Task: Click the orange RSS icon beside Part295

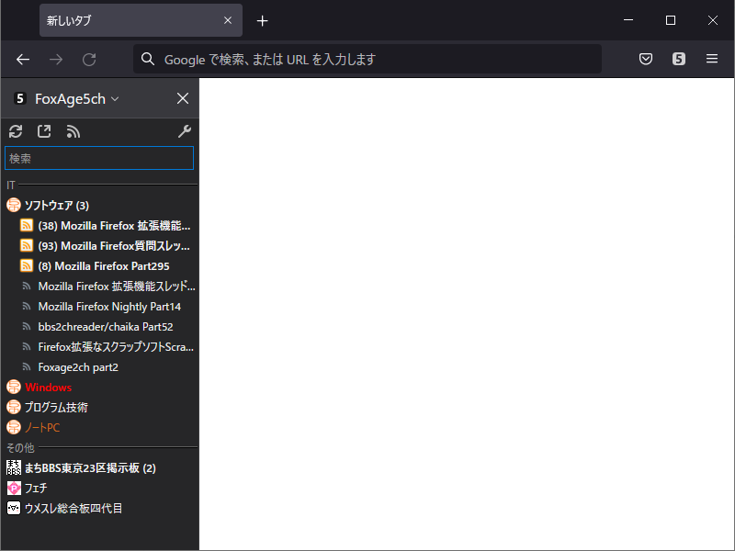Action: pos(27,265)
